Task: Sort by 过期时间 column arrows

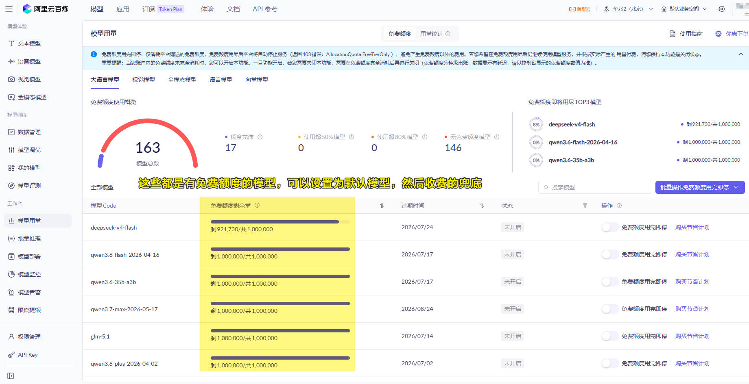Action: click(x=482, y=206)
